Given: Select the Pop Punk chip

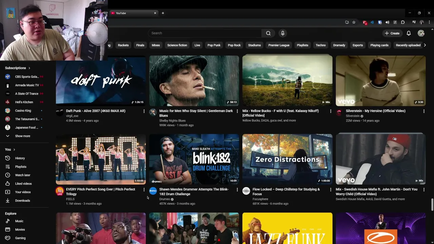Looking at the screenshot, I should [214, 45].
